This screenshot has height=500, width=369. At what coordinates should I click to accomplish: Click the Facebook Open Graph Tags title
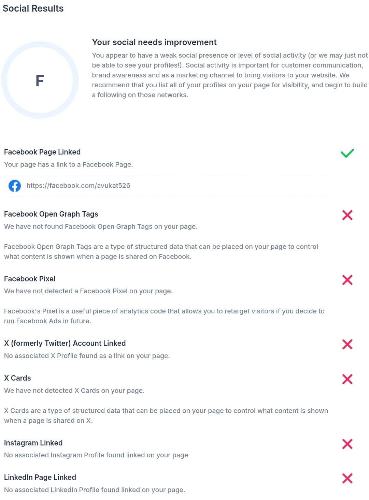(x=51, y=214)
